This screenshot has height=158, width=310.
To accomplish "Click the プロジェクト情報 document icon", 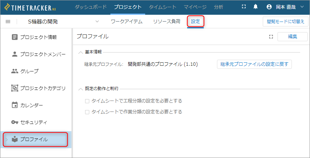I will [15, 37].
